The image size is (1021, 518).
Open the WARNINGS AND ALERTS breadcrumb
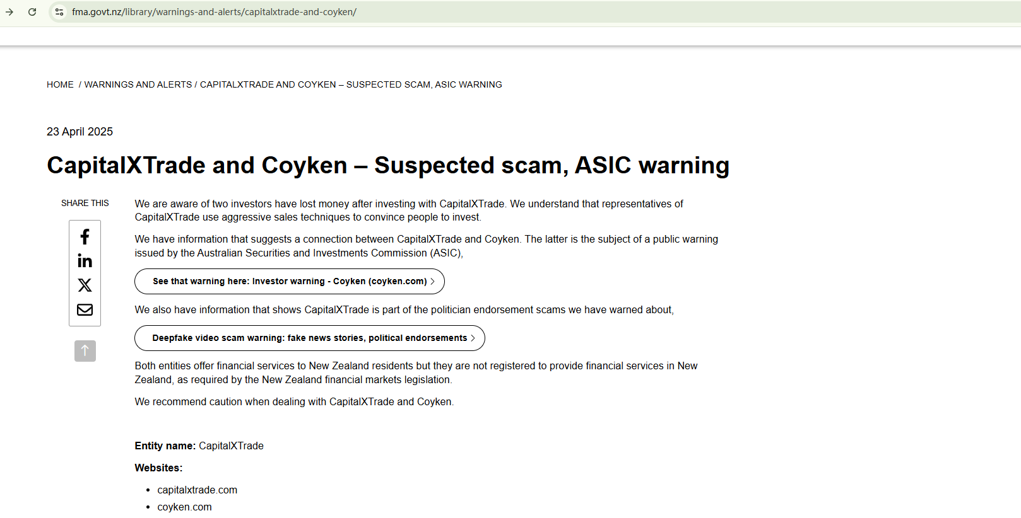click(138, 84)
